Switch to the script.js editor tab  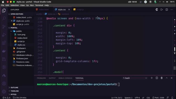[80, 10]
